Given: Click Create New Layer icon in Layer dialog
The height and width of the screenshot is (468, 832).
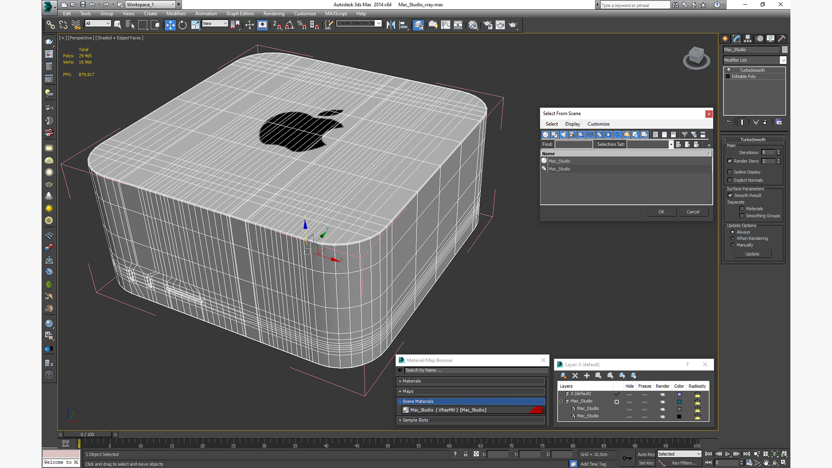Looking at the screenshot, I should click(x=563, y=376).
